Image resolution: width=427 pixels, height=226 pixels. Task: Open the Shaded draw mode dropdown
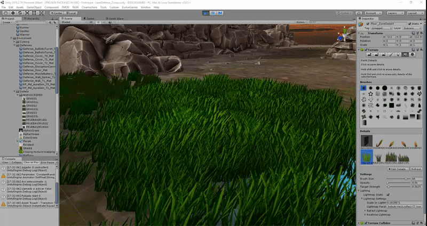click(74, 22)
